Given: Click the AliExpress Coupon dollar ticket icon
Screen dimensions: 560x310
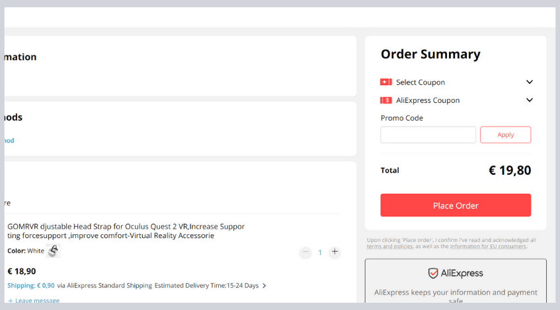Looking at the screenshot, I should click(385, 100).
